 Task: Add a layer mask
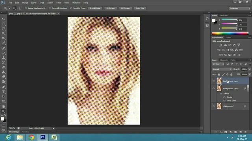point(226,132)
